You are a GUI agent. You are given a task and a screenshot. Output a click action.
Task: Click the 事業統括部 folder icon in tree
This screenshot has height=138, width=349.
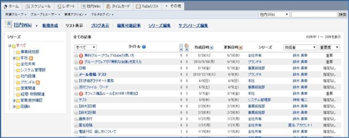click(x=18, y=52)
